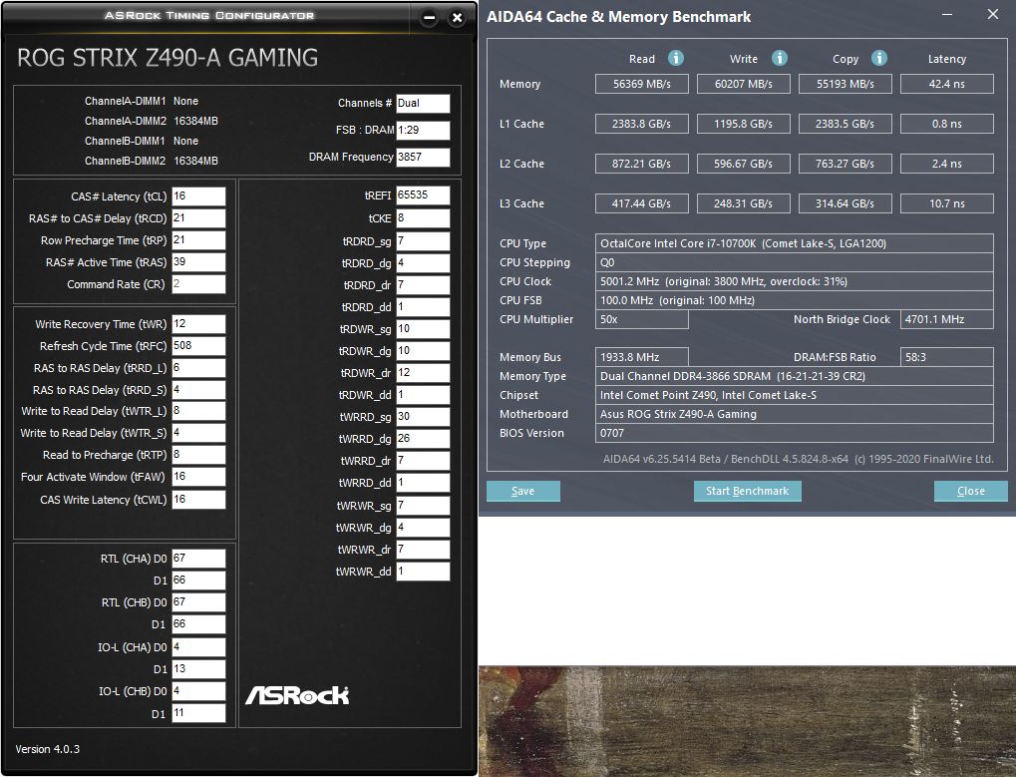Viewport: 1016px width, 777px height.
Task: Click the Channels # field showing Dual
Action: coord(423,104)
